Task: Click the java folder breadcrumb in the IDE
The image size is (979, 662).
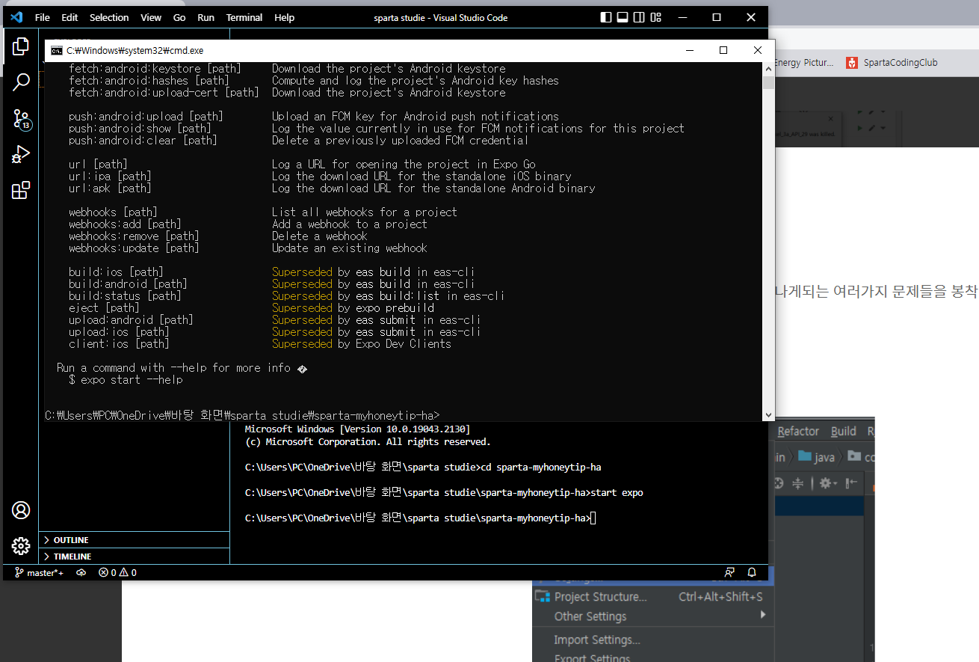Action: click(x=816, y=457)
